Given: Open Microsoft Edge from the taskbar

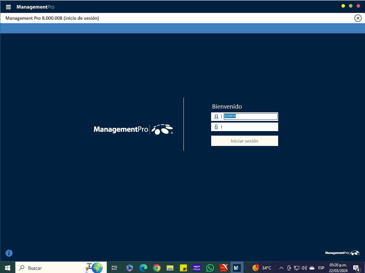Looking at the screenshot, I should pyautogui.click(x=143, y=268).
